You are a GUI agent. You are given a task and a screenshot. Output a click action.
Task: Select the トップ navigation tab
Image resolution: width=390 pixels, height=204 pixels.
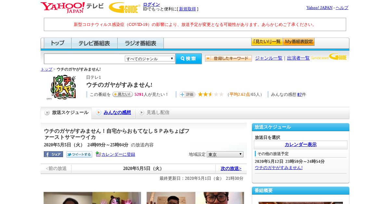coord(58,43)
